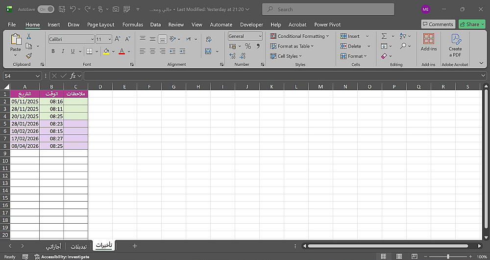Click the Format Painter brush icon
The height and width of the screenshot is (260, 490).
click(x=29, y=56)
